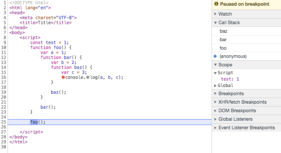Click the meta charset line
The height and width of the screenshot is (153, 281).
coord(48,18)
